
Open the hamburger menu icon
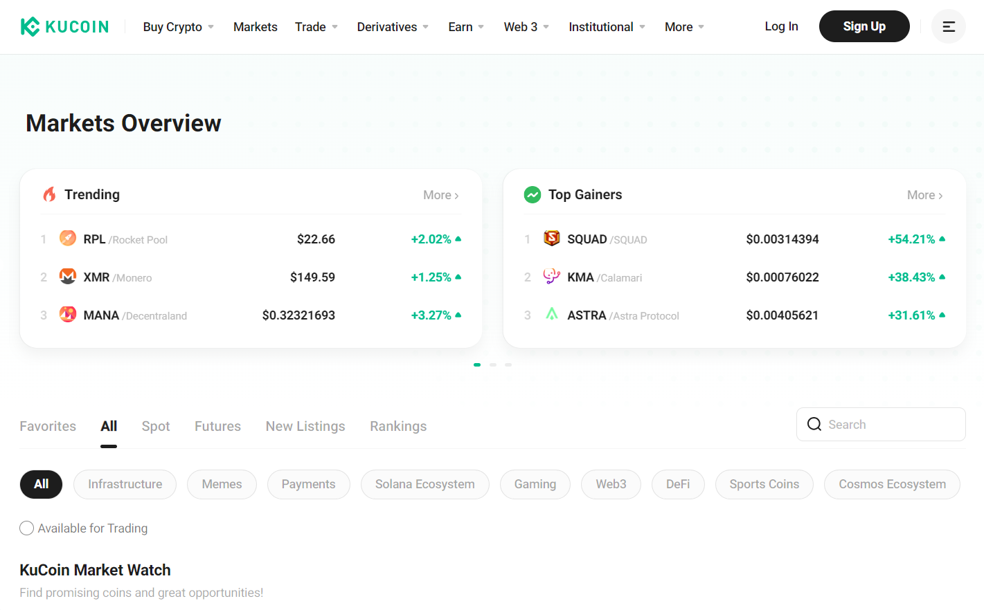(x=949, y=26)
